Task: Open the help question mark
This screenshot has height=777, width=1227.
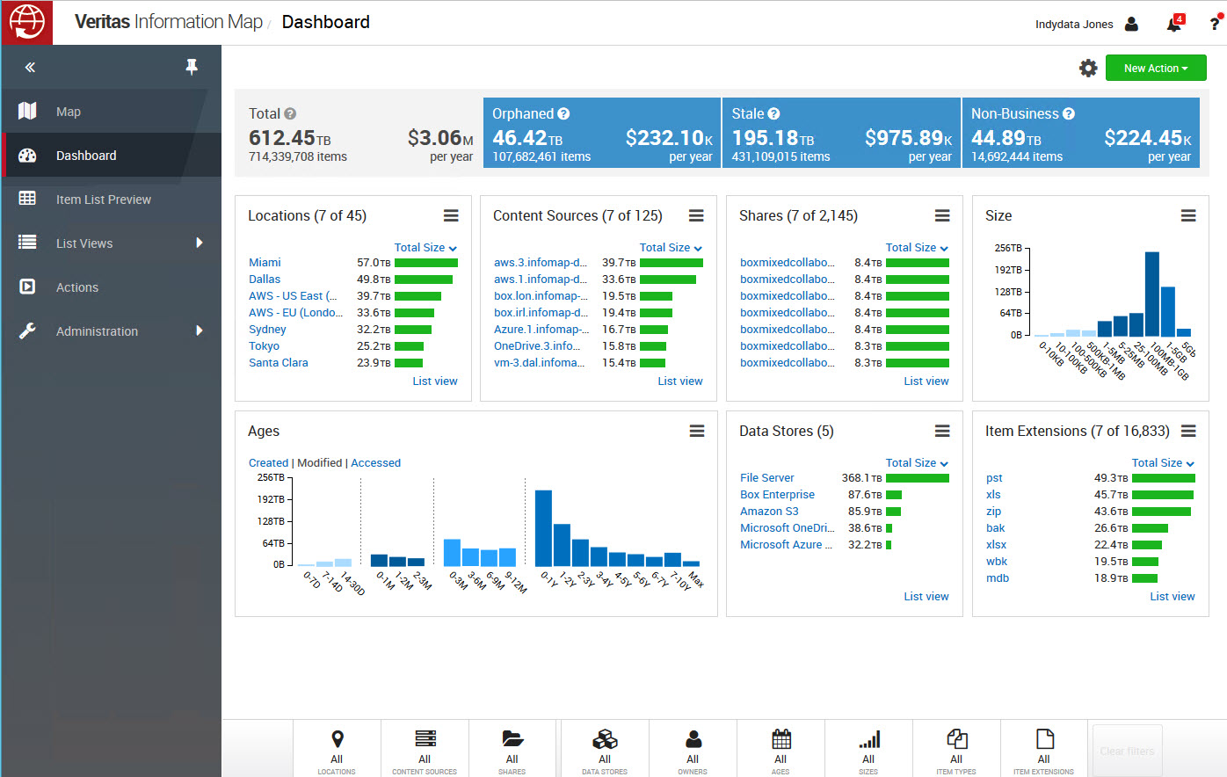Action: click(x=1215, y=24)
